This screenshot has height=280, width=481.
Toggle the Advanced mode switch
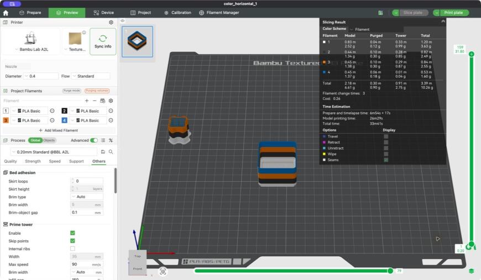[x=94, y=140]
